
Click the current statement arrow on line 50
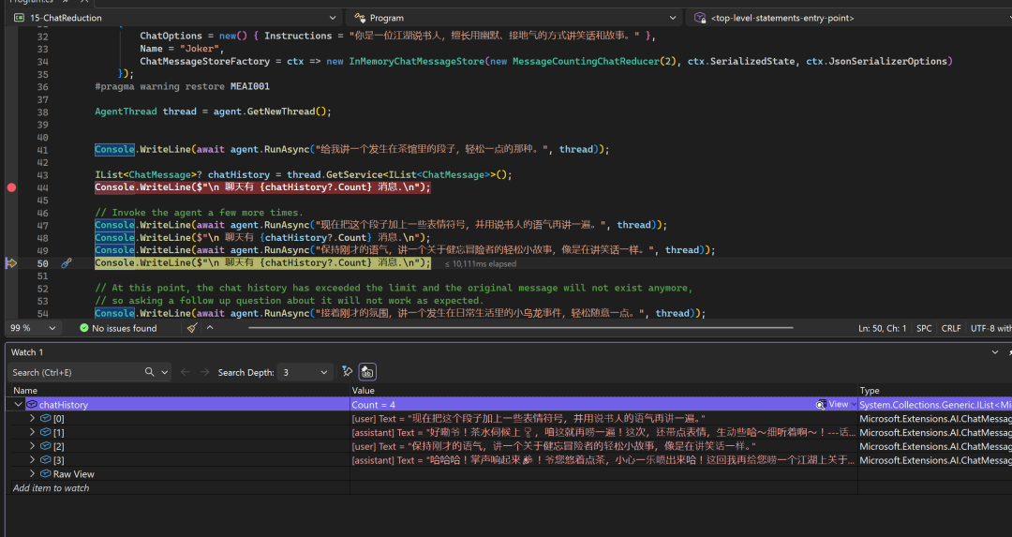[11, 263]
